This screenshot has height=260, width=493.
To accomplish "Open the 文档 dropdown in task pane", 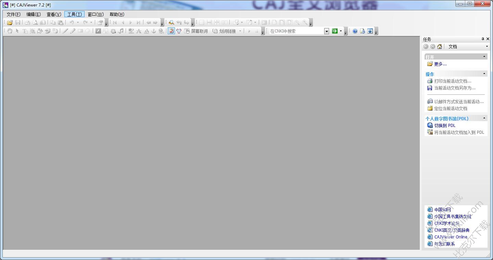I will [x=487, y=47].
